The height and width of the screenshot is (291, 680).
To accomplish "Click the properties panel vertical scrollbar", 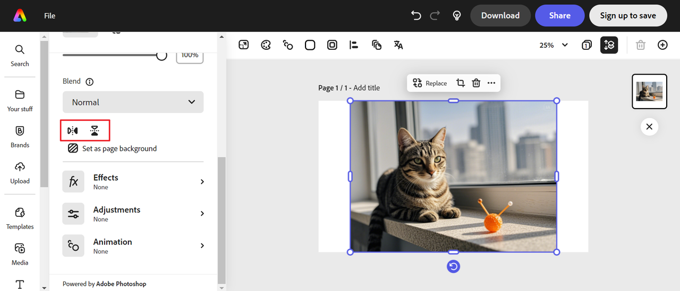I will (222, 220).
